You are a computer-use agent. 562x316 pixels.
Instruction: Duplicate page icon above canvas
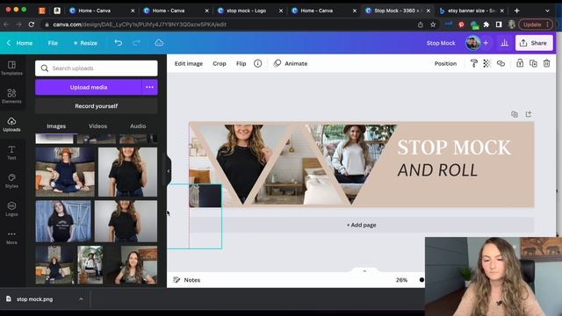pyautogui.click(x=515, y=114)
